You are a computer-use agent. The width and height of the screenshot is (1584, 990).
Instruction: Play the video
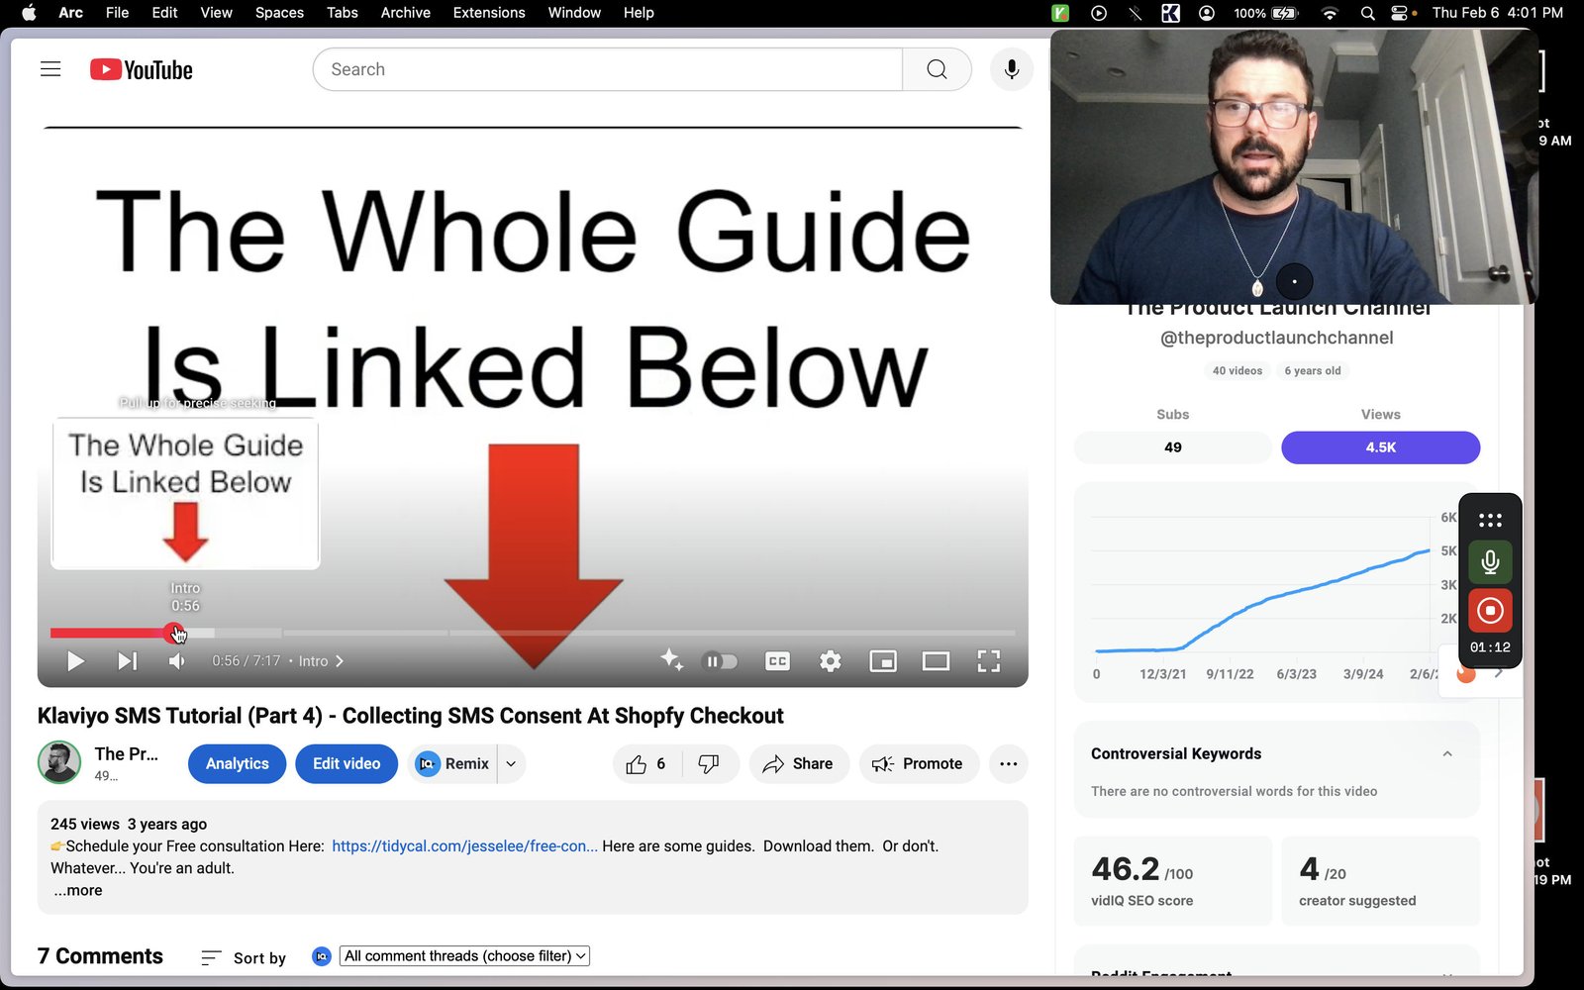[75, 661]
